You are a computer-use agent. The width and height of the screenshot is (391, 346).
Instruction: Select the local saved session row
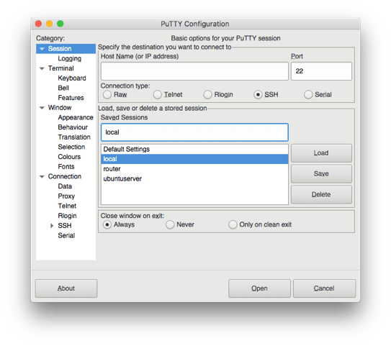point(194,159)
